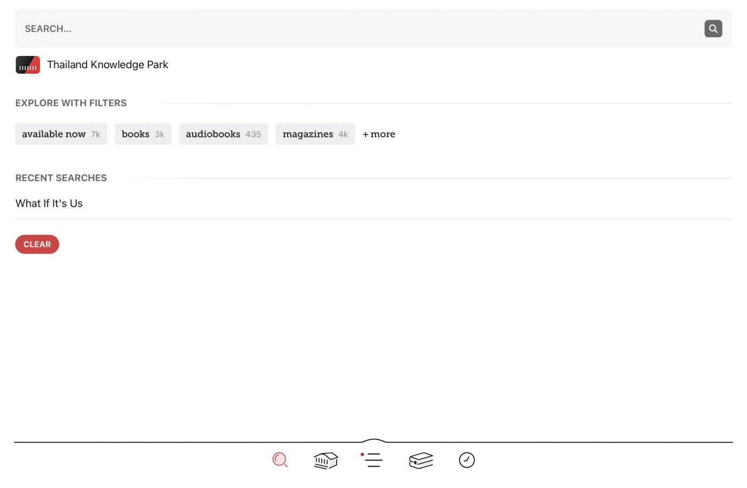Image resolution: width=747 pixels, height=488 pixels.
Task: Open Shelf using the stacked books icon
Action: 421,460
